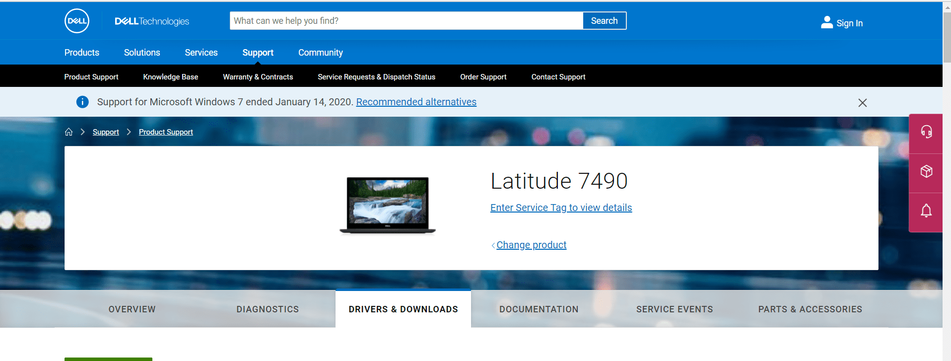Viewport: 951px width, 361px height.
Task: Select Warranty & Contracts submenu item
Action: coord(258,77)
